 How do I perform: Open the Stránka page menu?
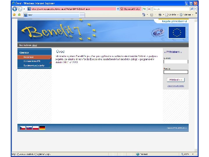[x=172, y=15]
